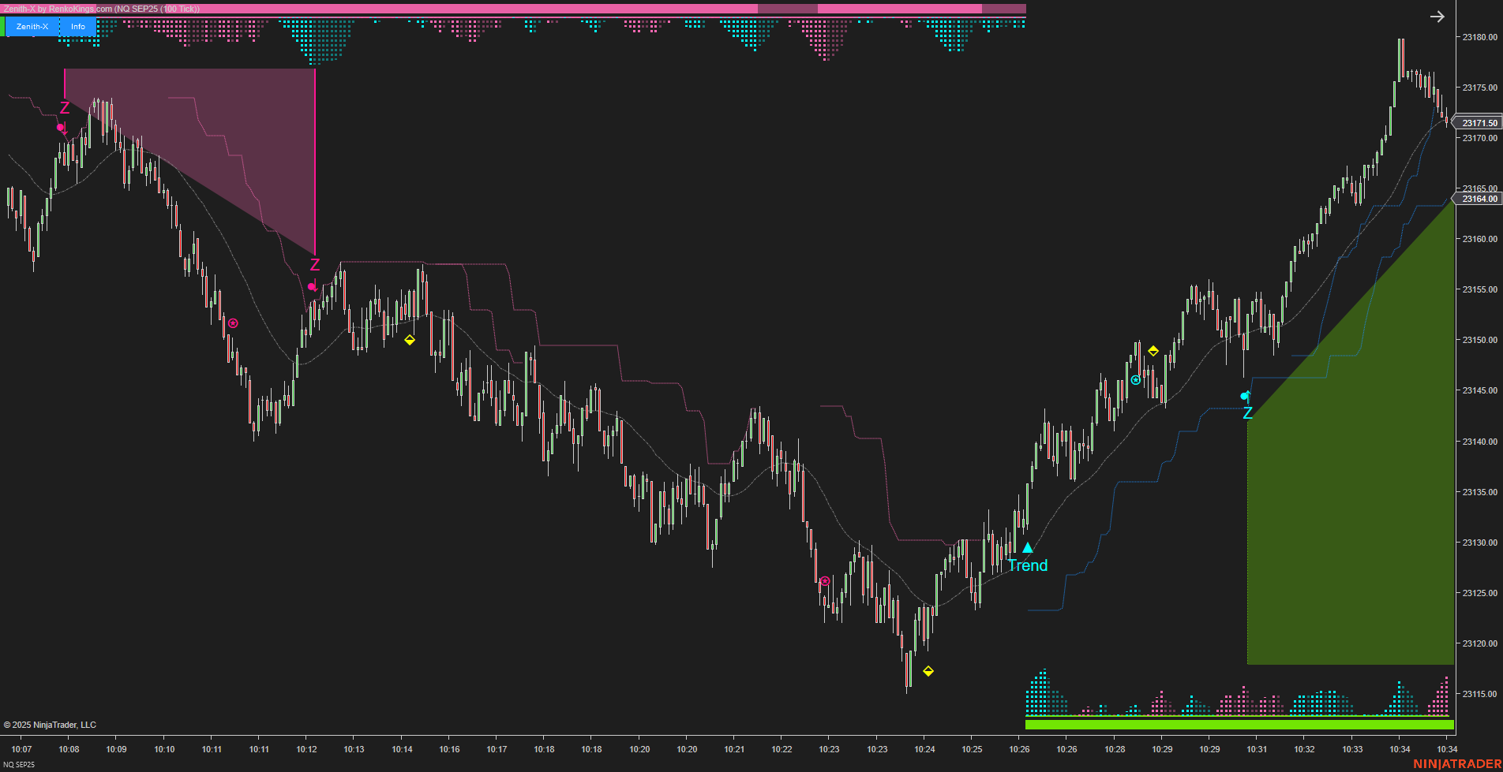Screen dimensions: 1503x772
Task: Select the Zenith-X tab
Action: 32,26
